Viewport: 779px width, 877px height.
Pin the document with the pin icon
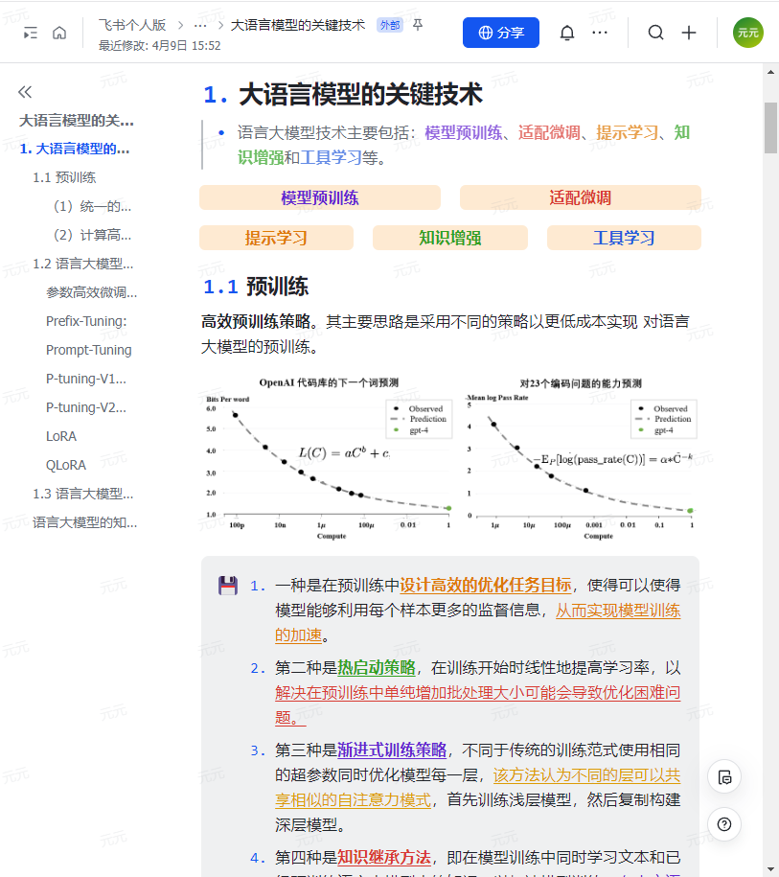pos(417,27)
